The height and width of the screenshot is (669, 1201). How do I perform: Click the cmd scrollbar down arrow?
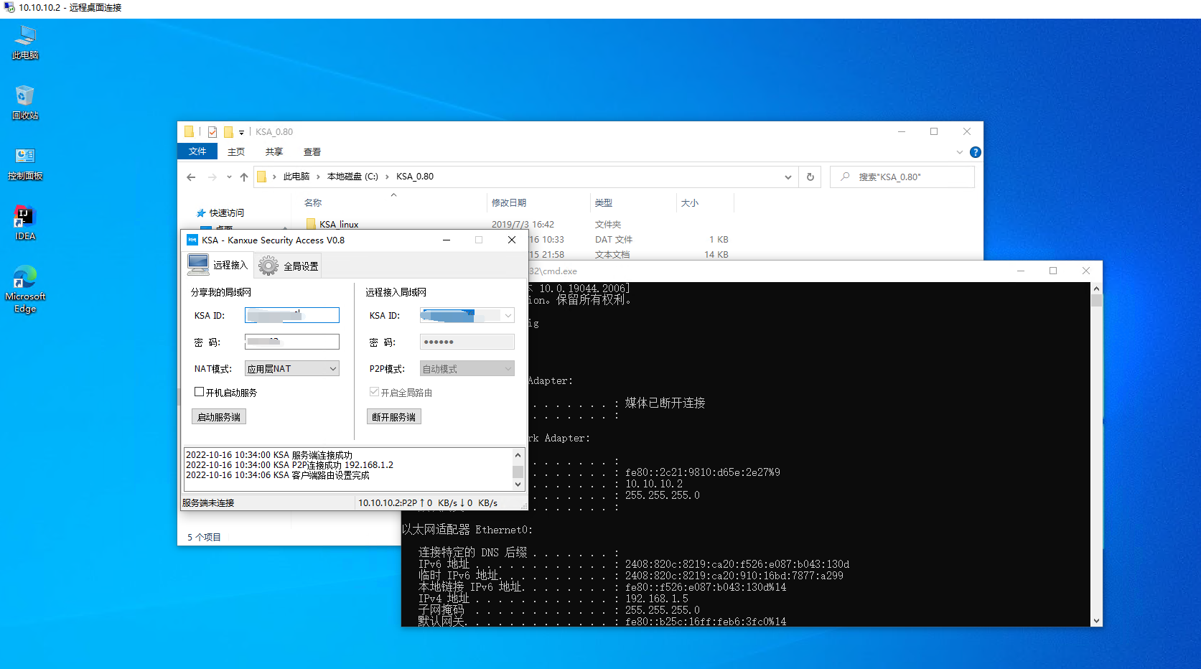point(1096,621)
